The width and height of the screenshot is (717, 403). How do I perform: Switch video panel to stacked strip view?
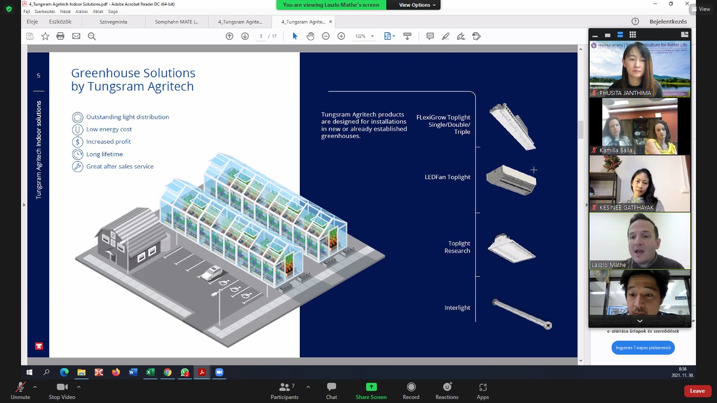tap(620, 35)
